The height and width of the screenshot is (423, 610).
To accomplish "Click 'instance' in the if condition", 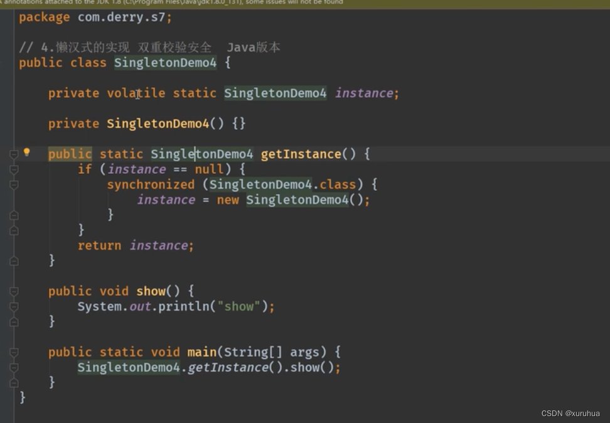I will [x=137, y=169].
